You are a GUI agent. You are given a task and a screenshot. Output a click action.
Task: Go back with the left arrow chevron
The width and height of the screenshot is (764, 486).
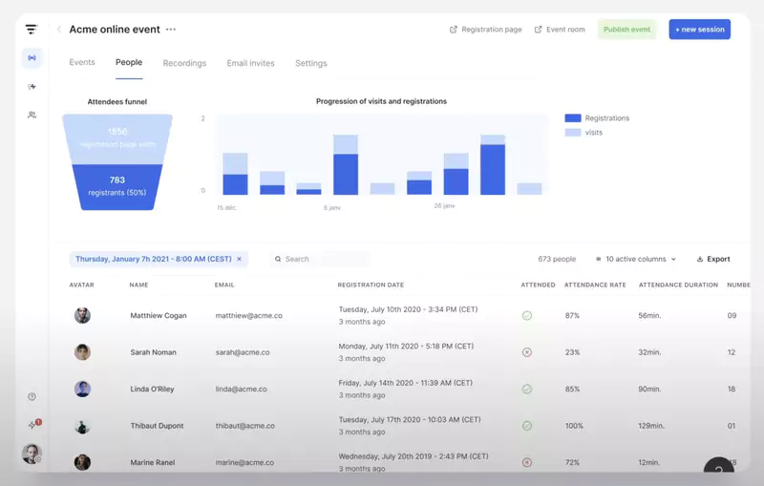click(59, 30)
